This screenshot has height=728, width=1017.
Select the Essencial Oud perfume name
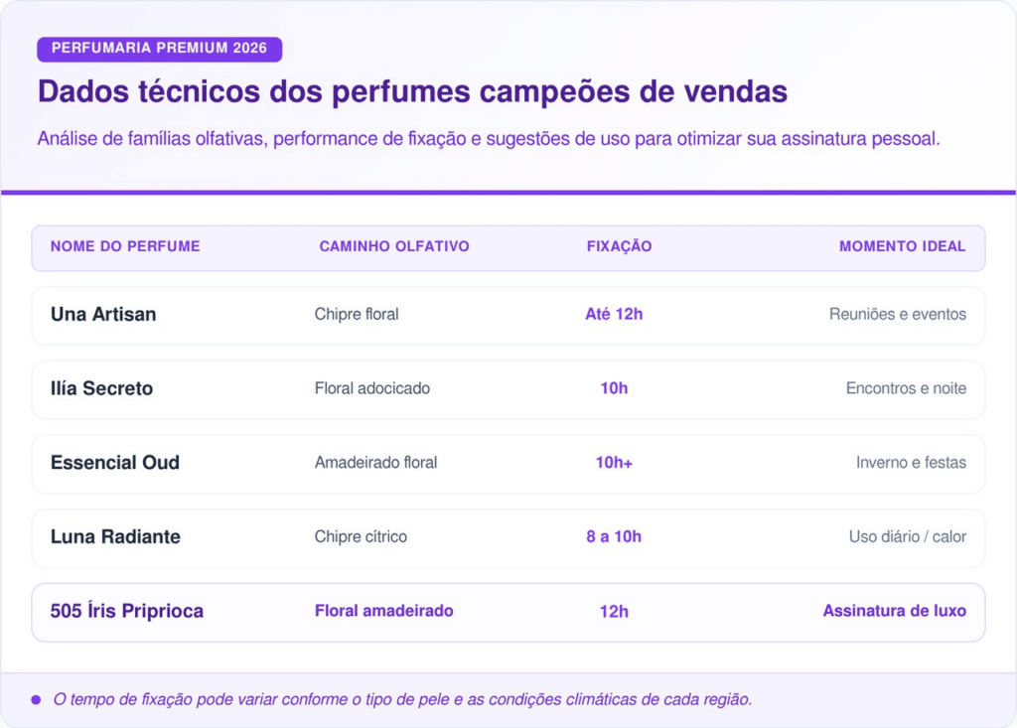coord(115,463)
